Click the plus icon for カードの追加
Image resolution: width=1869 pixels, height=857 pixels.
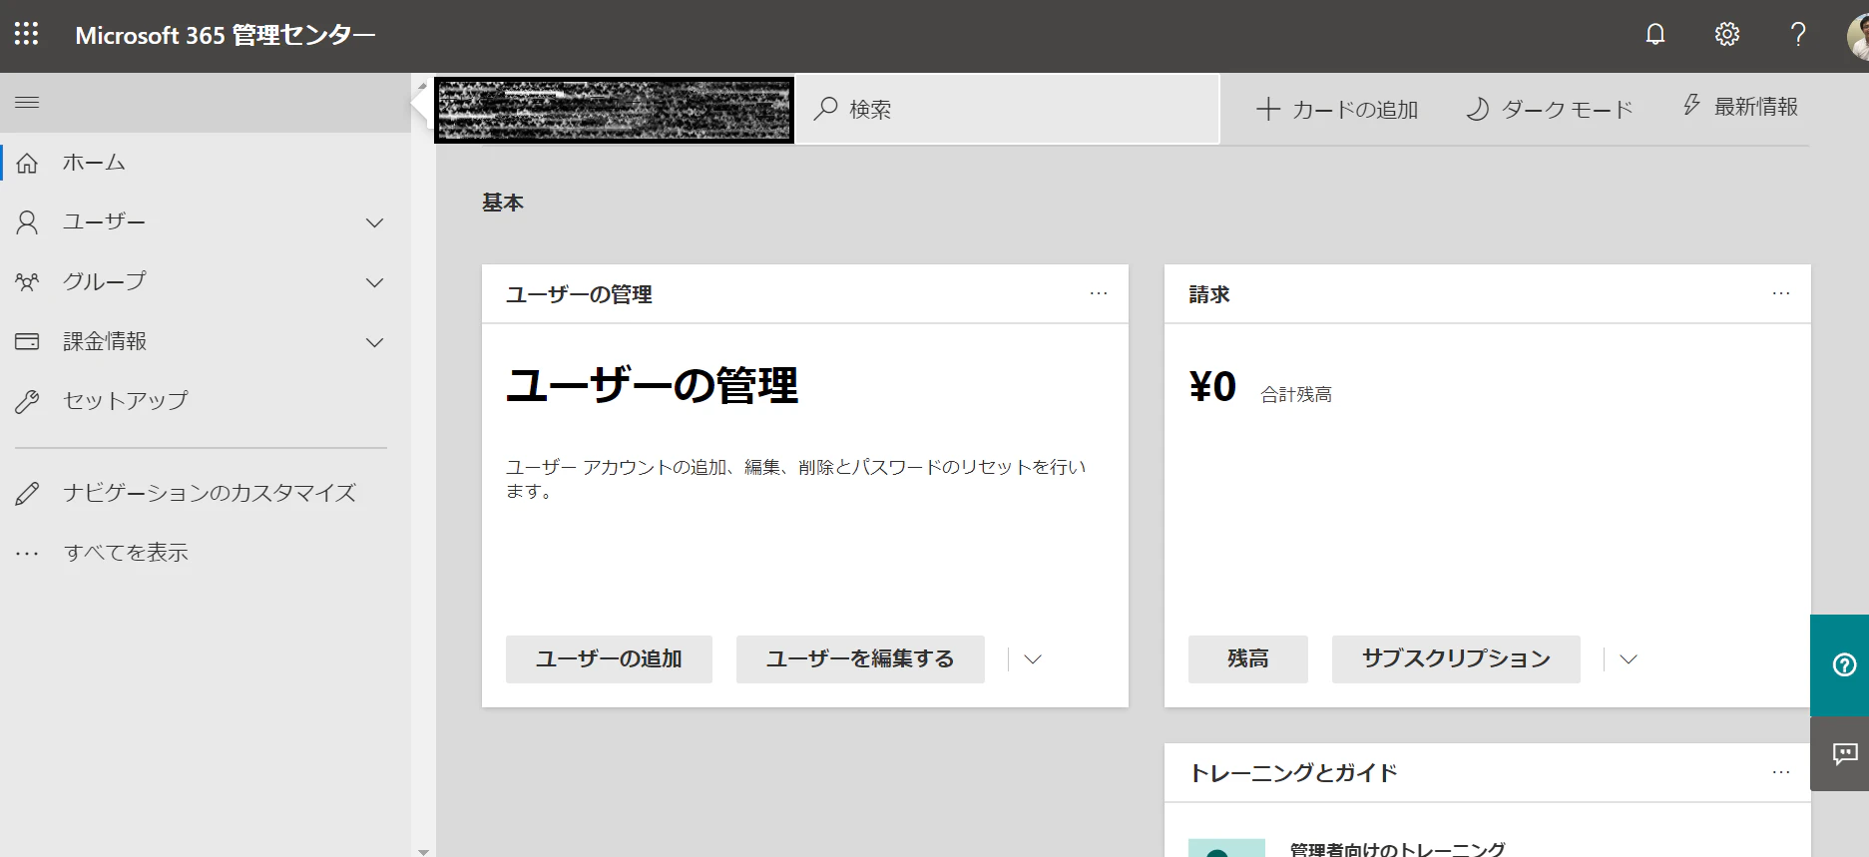coord(1267,109)
